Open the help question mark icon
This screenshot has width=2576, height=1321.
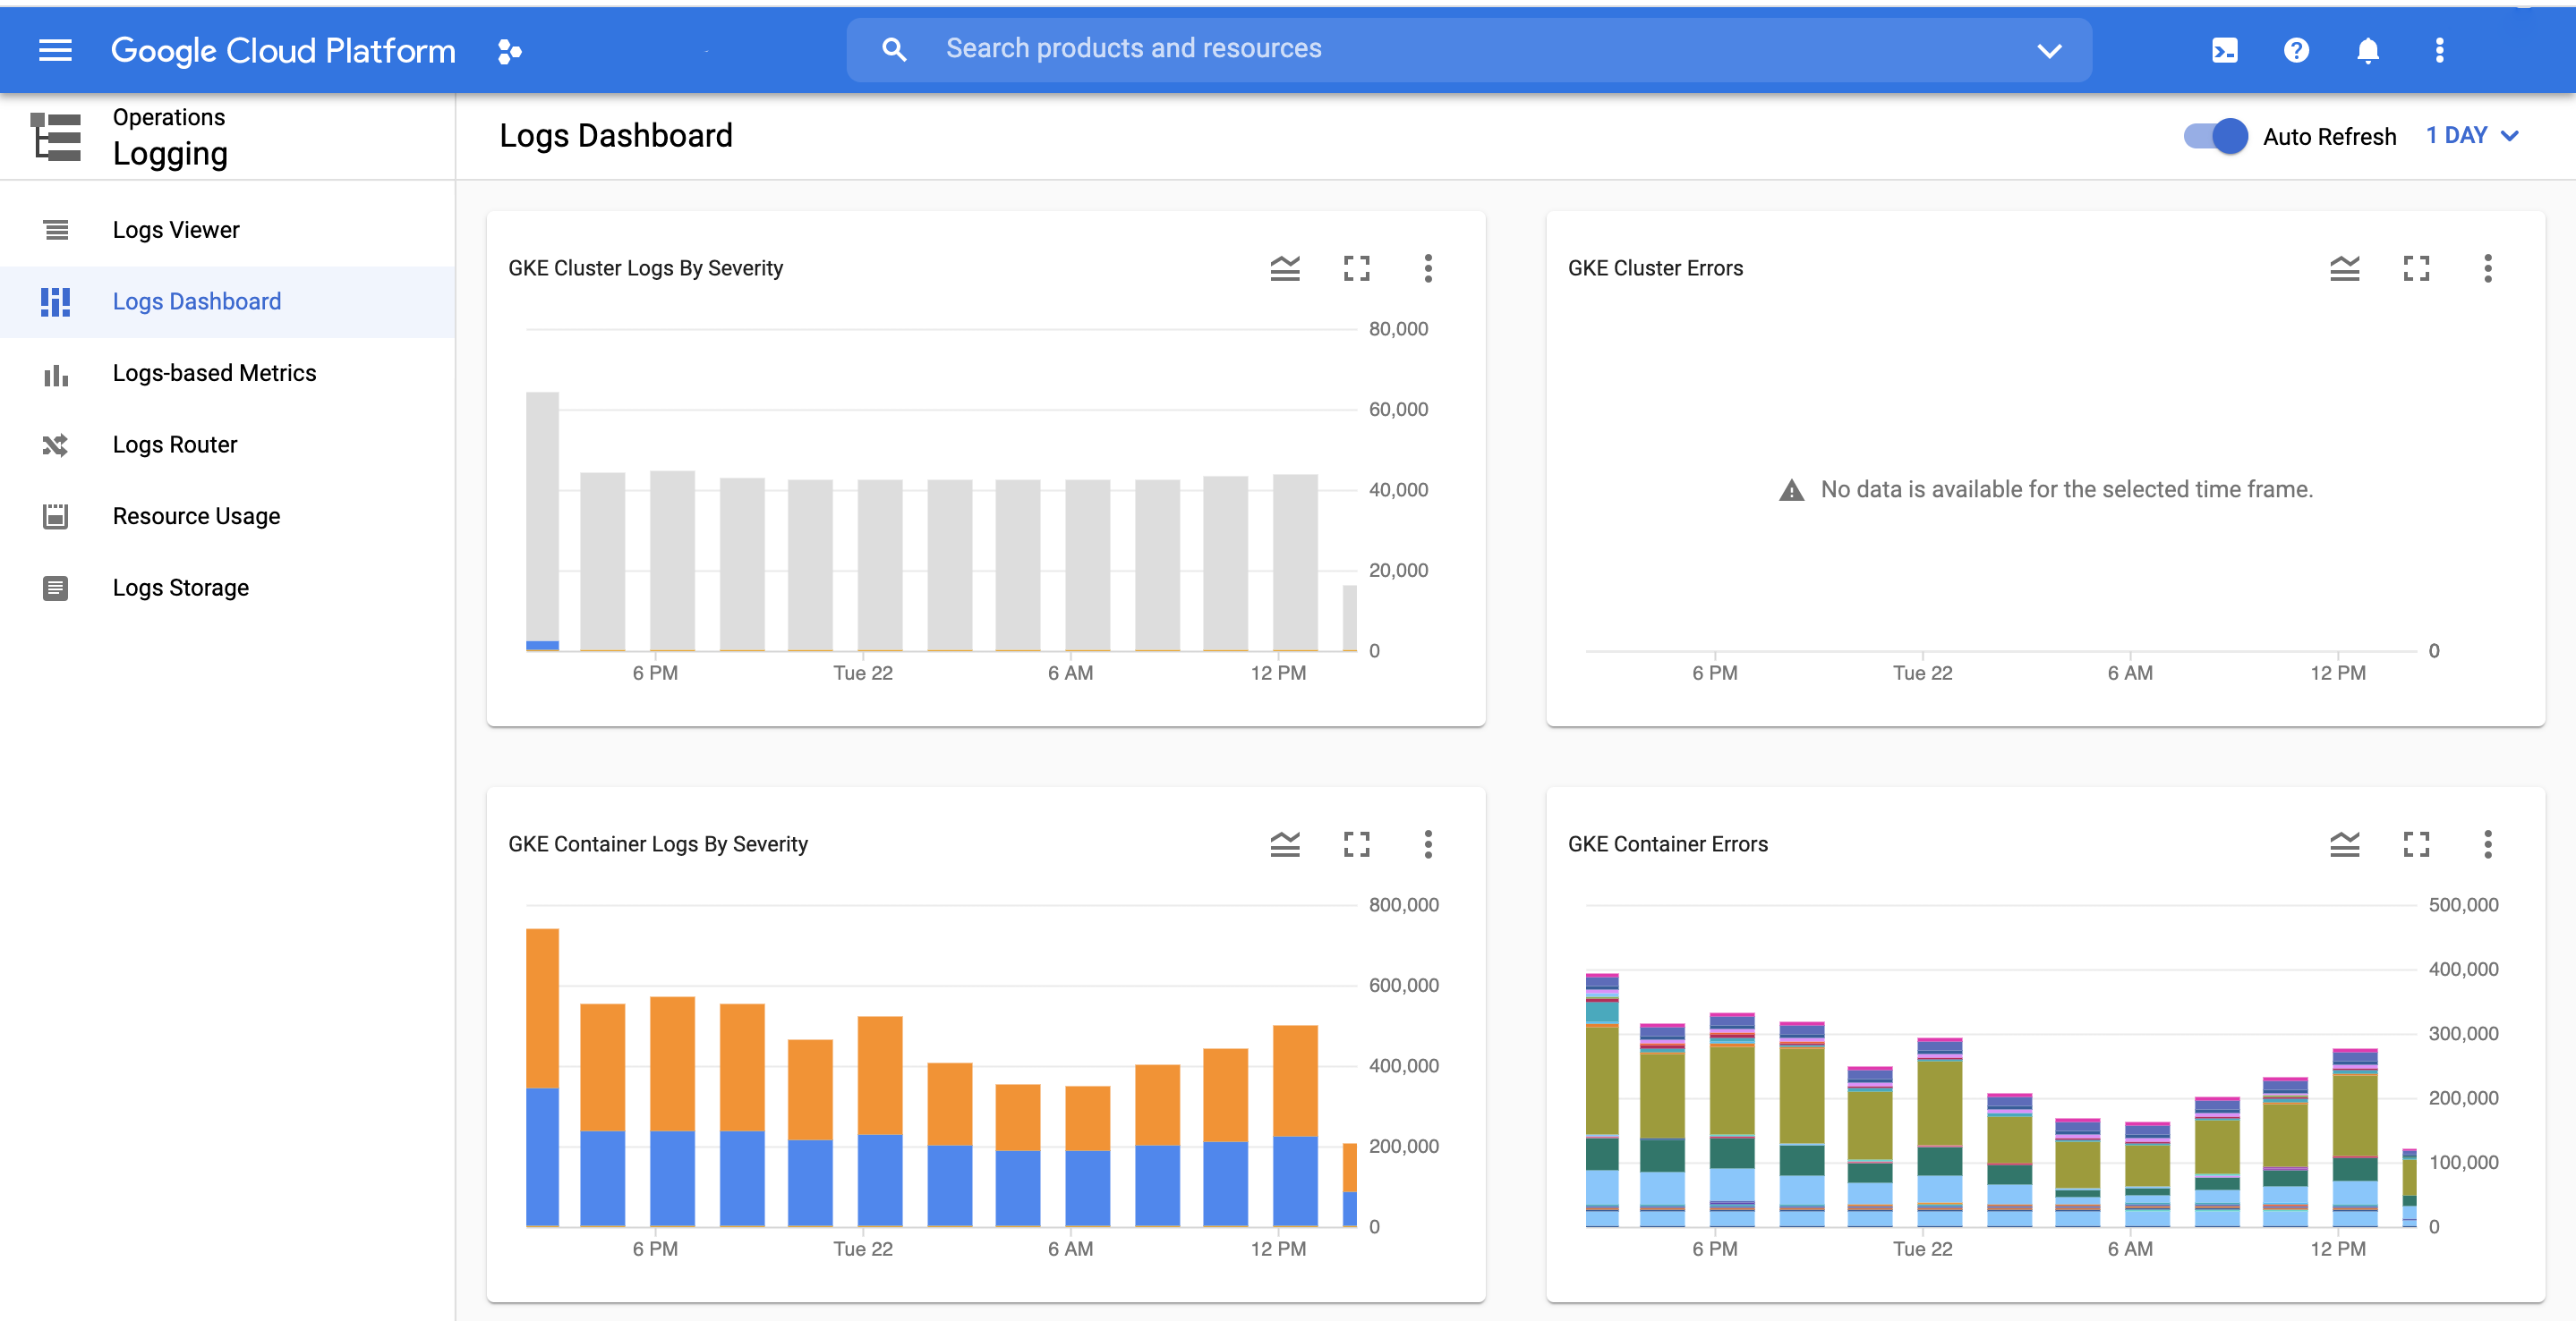[x=2296, y=50]
